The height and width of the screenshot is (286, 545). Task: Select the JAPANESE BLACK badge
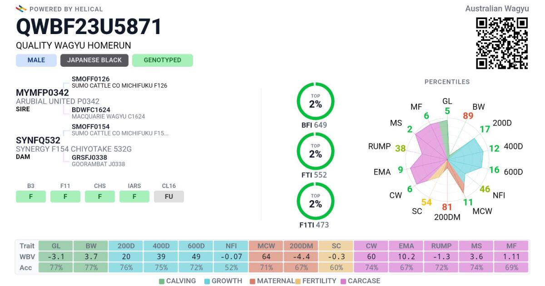pos(94,60)
